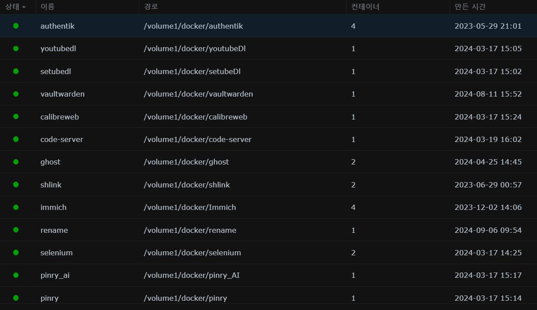Click the 컨테이너 column header

[x=365, y=7]
